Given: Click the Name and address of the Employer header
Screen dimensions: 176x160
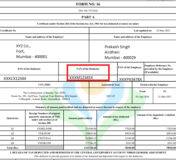Looking at the screenshot, I should click(x=44, y=37).
